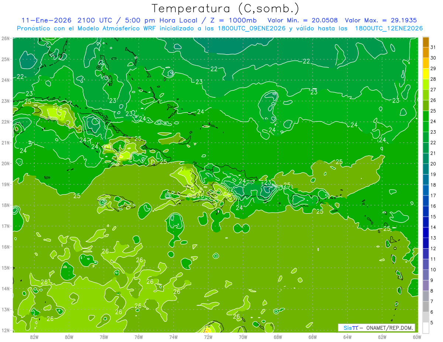Click the longitude axis label '80W'
This screenshot has width=443, height=342.
click(x=69, y=337)
